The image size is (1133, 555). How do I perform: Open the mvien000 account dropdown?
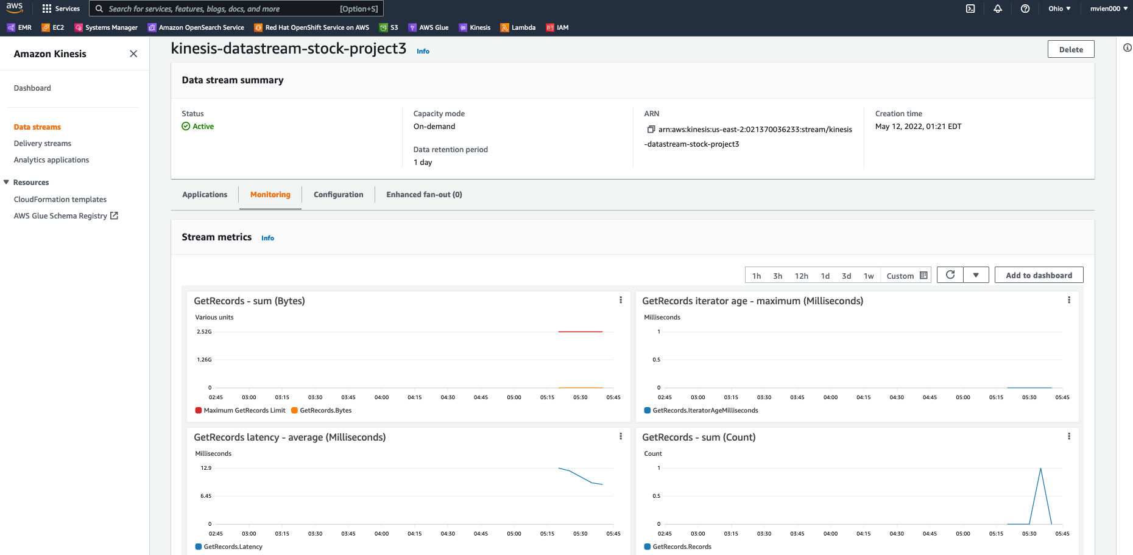pyautogui.click(x=1109, y=9)
